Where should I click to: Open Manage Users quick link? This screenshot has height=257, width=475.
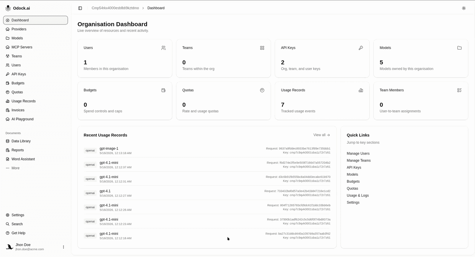coord(358,153)
